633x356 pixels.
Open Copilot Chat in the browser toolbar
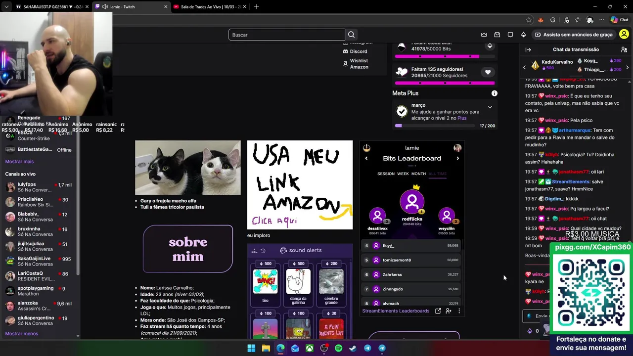619,20
